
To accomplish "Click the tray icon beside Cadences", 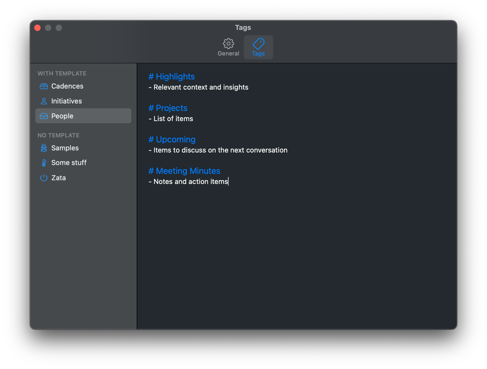I will coord(44,86).
